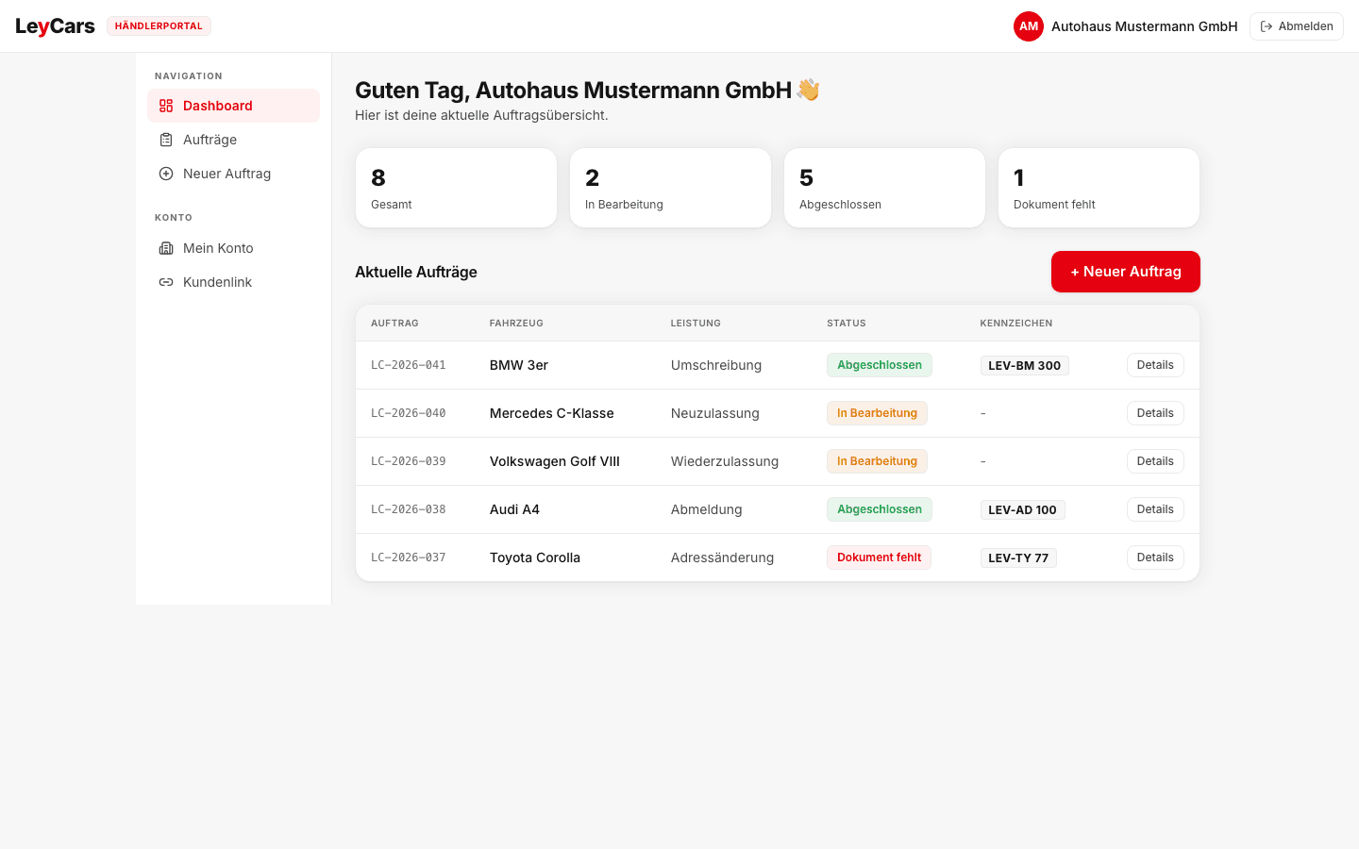
Task: Click the In Bearbeitung badge for Volkswagen Golf
Action: [x=877, y=461]
